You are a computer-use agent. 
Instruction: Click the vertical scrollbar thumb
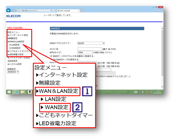162,53
